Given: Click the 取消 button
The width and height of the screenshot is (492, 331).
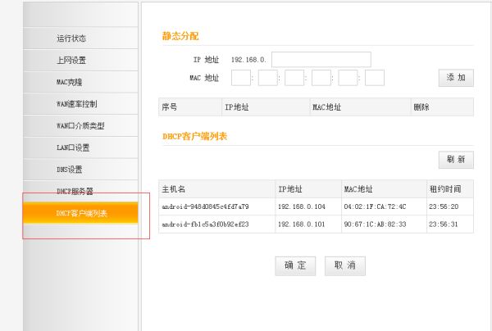Looking at the screenshot, I should coord(344,265).
